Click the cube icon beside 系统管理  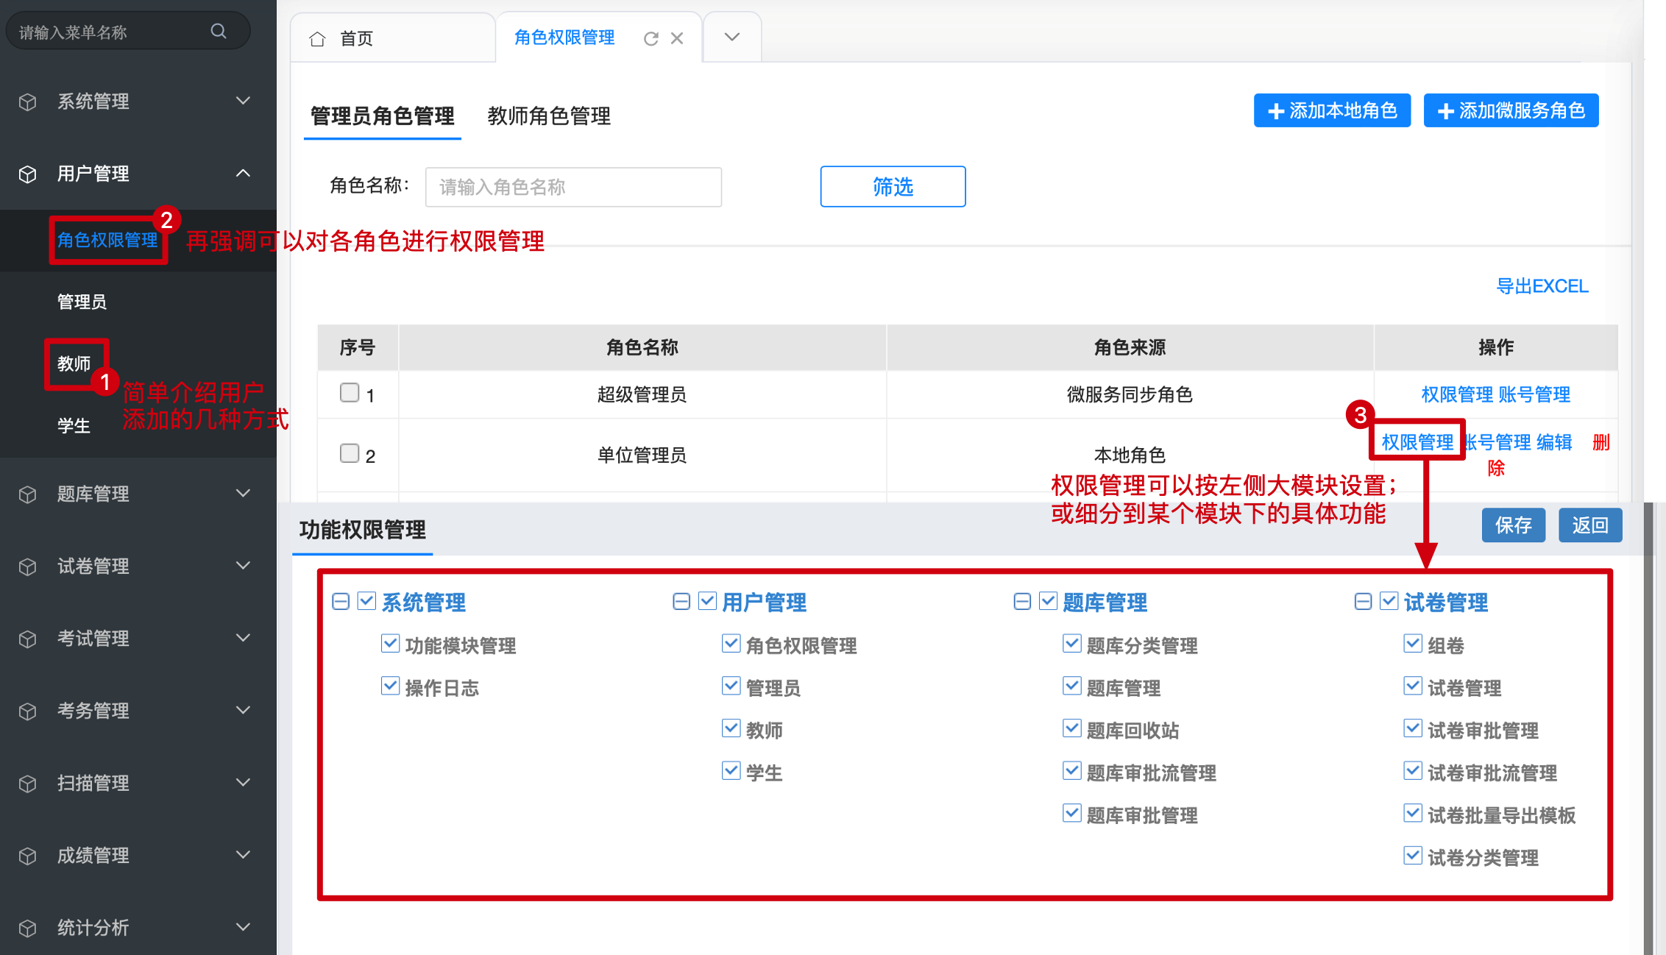tap(28, 102)
